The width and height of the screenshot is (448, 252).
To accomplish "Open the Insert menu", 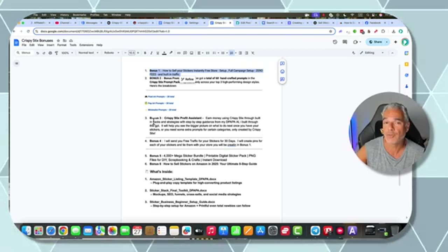I will (x=50, y=45).
